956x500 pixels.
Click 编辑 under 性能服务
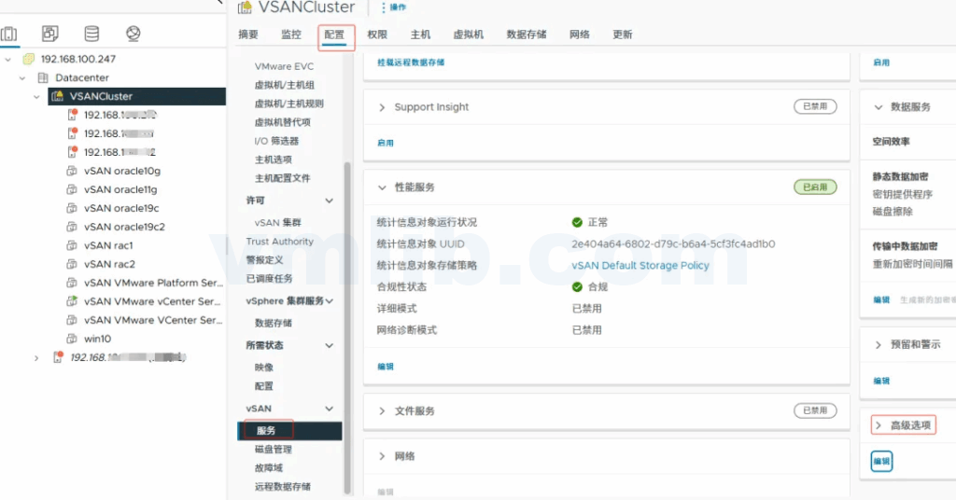click(x=386, y=367)
